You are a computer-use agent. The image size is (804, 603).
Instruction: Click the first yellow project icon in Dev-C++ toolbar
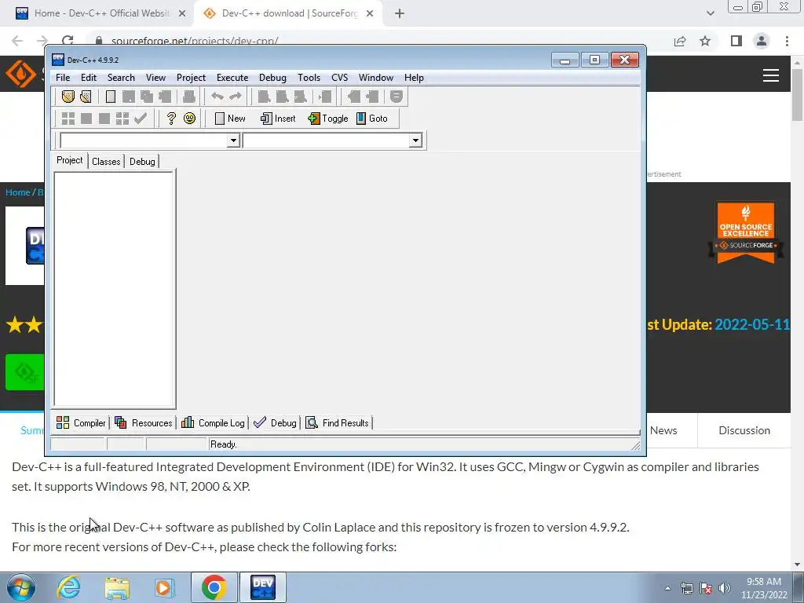point(68,97)
